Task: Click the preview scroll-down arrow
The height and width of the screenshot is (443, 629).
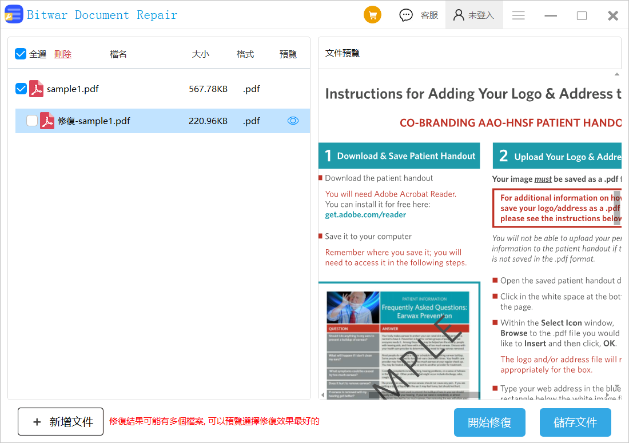Action: tap(617, 386)
